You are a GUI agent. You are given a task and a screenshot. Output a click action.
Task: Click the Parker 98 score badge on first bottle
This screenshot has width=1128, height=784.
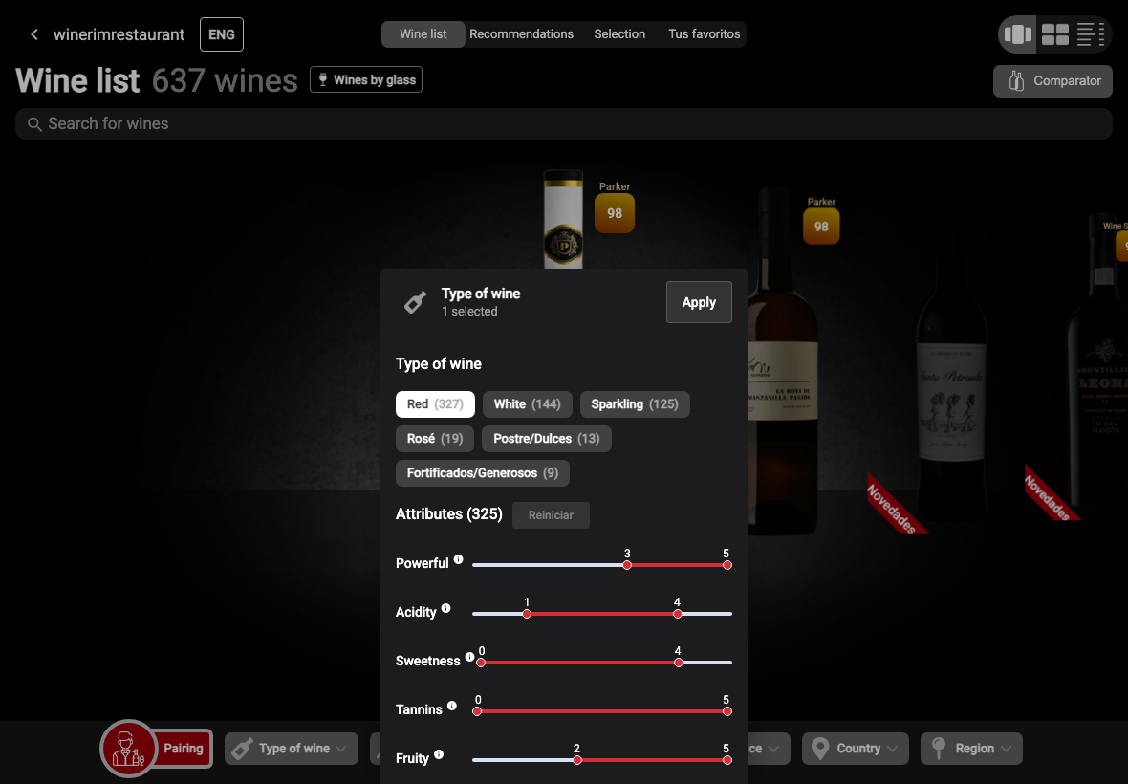(615, 213)
